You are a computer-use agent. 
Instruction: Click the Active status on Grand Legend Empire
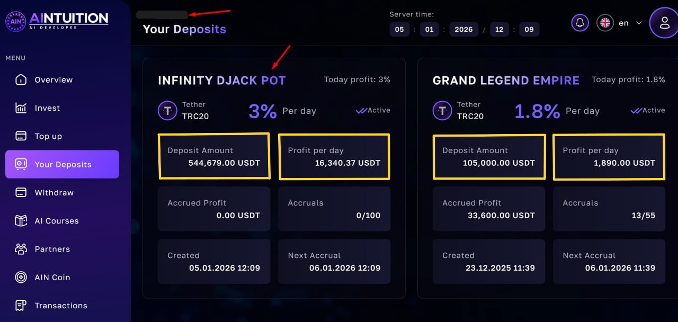[x=648, y=111]
